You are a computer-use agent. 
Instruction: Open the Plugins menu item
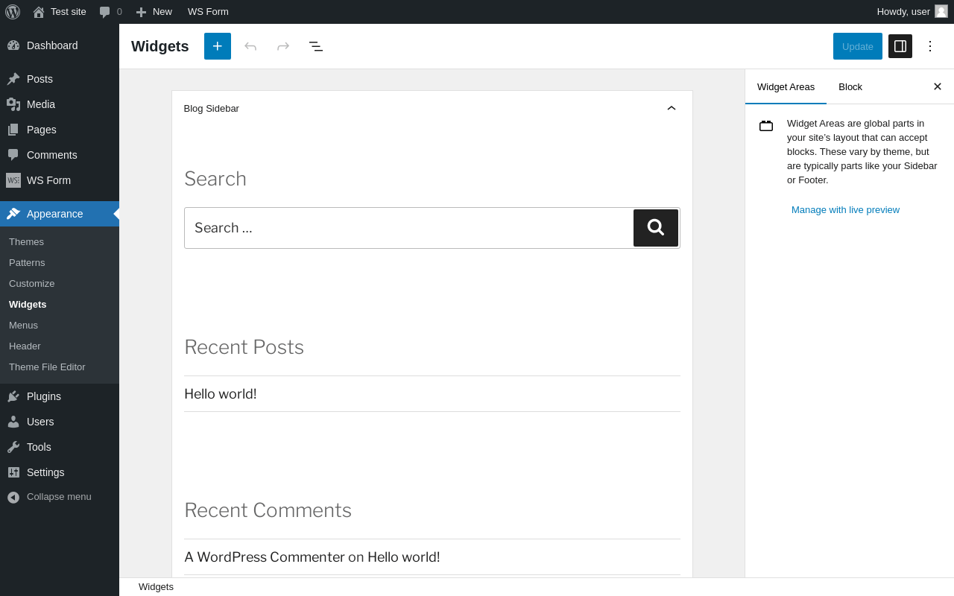(x=44, y=396)
